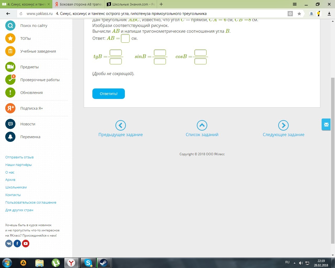Open the Для других стран link
The image size is (335, 268).
click(19, 210)
